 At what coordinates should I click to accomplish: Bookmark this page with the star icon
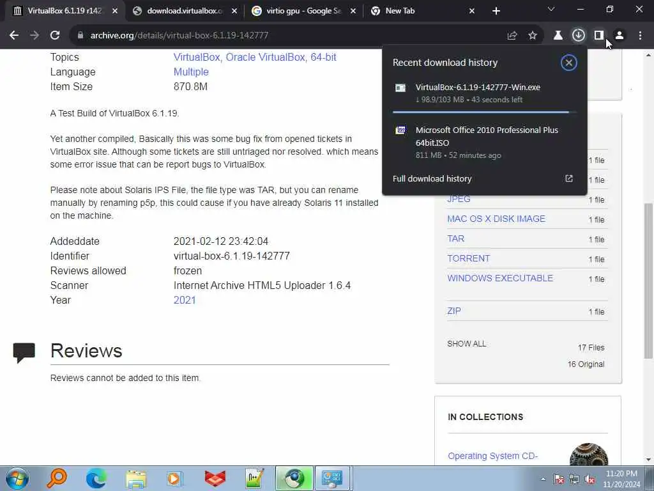(532, 36)
